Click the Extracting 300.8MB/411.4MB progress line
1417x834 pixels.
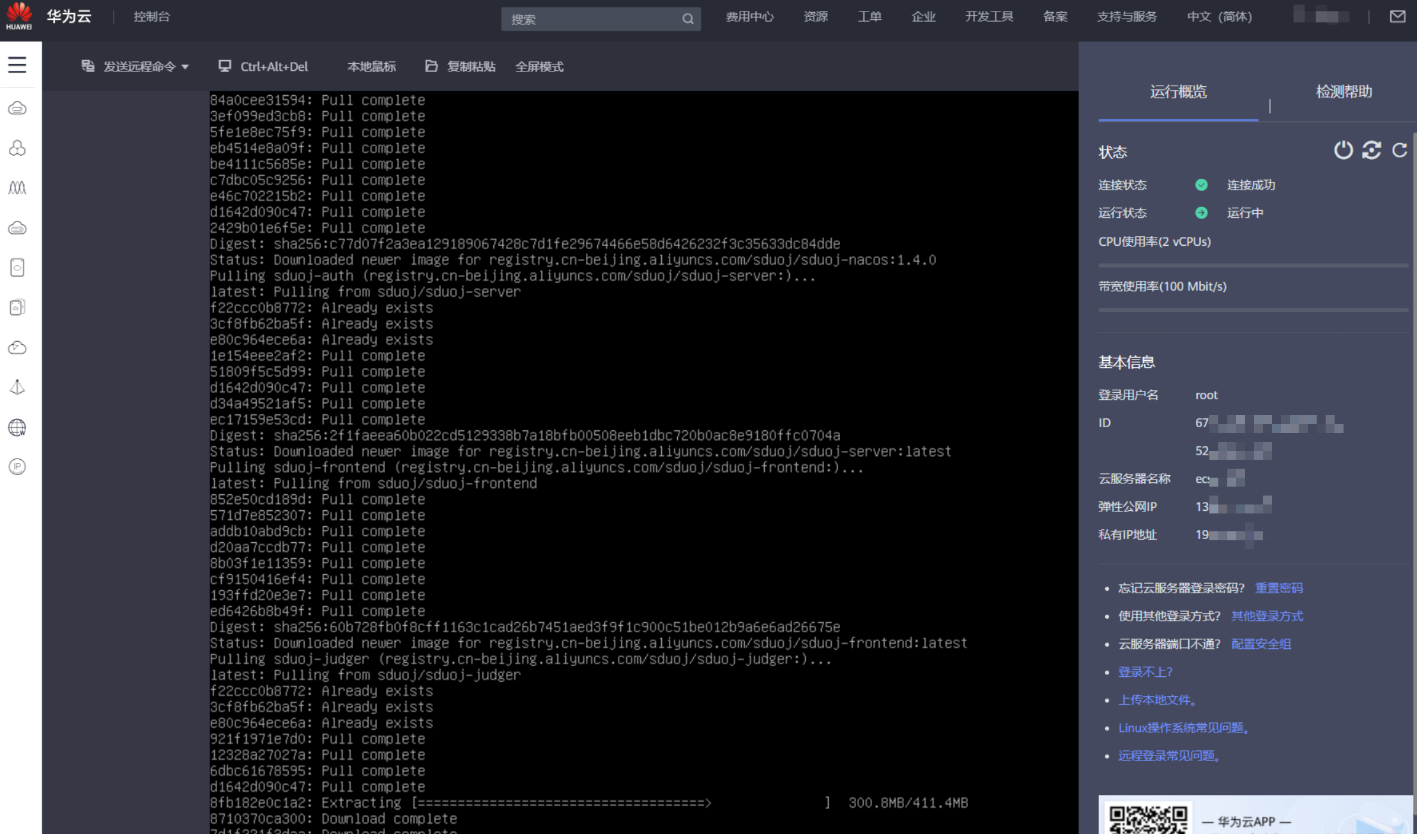(x=589, y=803)
